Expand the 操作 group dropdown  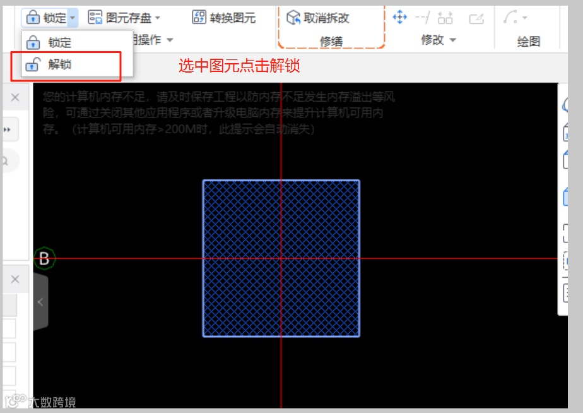coord(170,40)
